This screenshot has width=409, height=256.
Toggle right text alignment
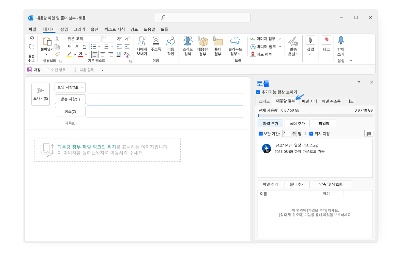(110, 54)
